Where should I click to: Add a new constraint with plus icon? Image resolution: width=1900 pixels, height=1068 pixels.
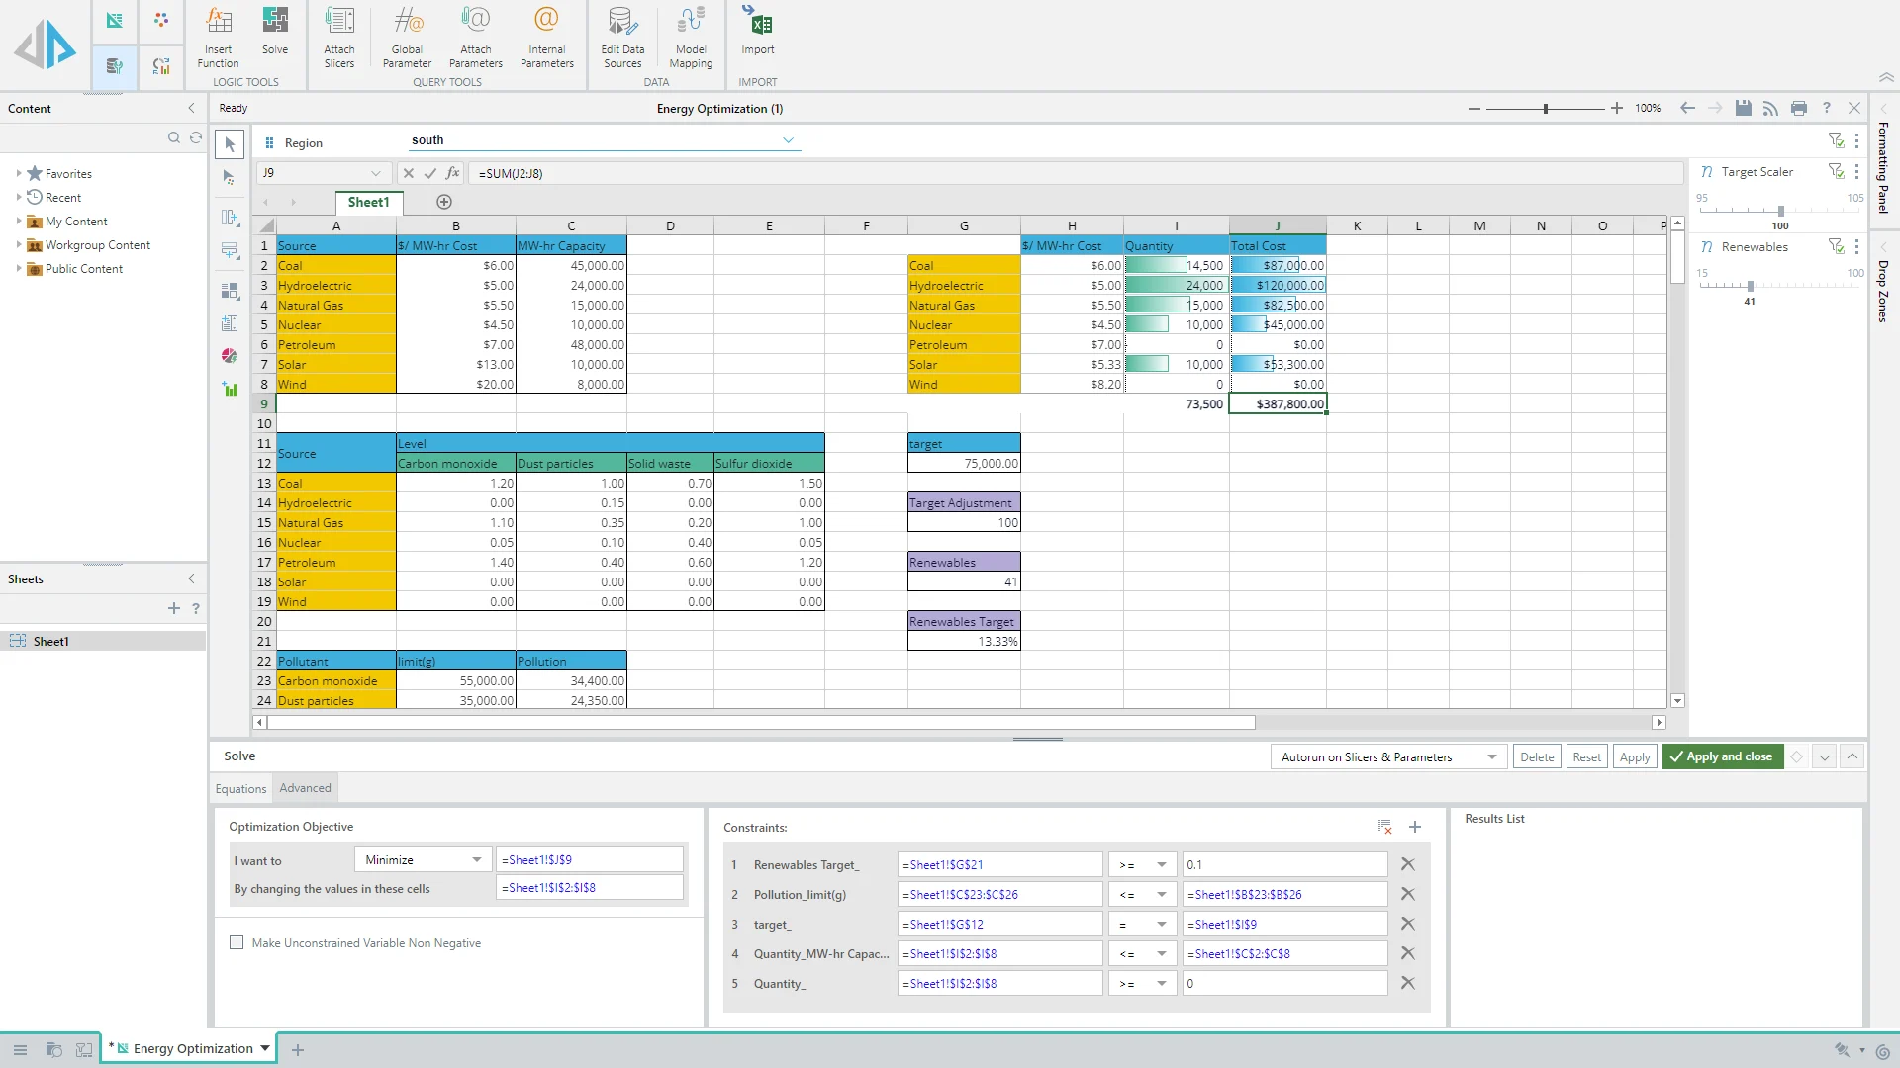(1415, 827)
